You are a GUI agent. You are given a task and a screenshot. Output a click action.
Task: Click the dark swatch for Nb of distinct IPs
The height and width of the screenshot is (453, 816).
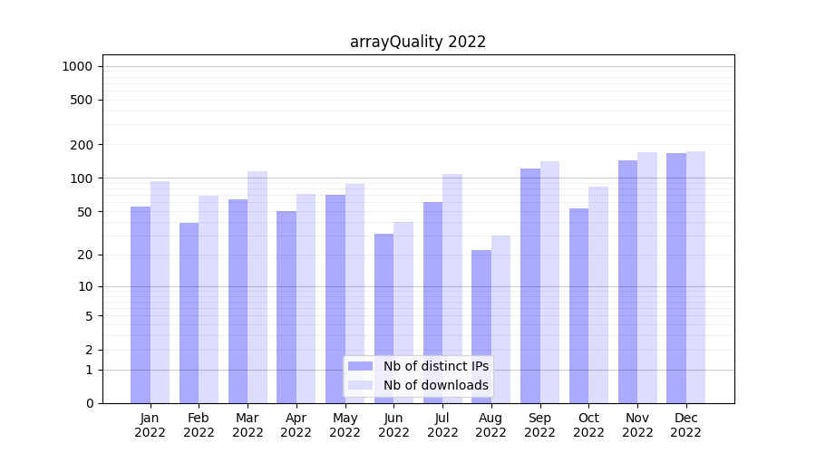tap(360, 366)
